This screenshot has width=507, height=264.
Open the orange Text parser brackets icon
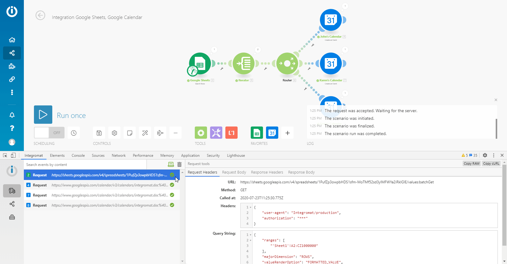(x=231, y=133)
